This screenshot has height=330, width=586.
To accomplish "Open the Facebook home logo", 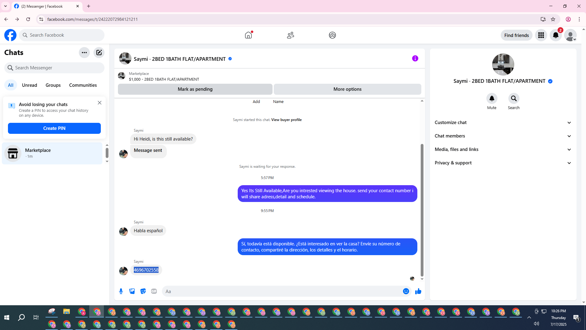I will [x=10, y=35].
